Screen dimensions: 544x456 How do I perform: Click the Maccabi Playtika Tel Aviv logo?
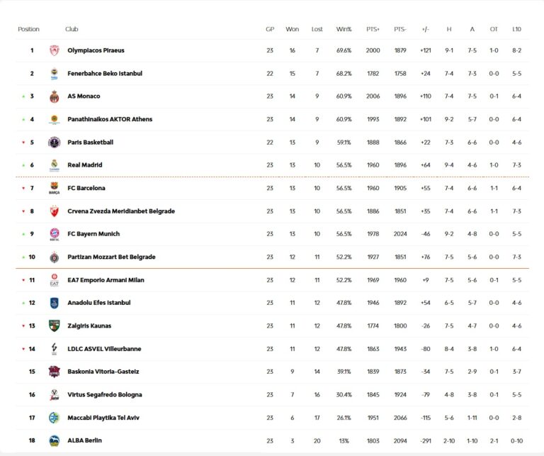tap(55, 418)
